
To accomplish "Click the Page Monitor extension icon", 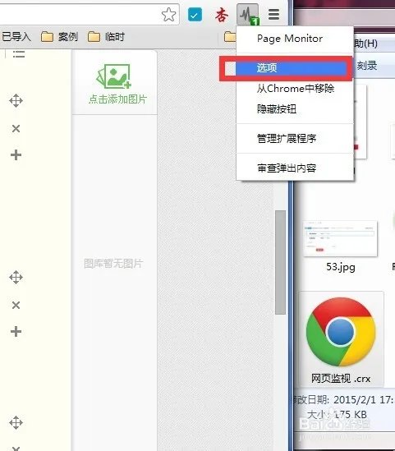I will click(248, 15).
